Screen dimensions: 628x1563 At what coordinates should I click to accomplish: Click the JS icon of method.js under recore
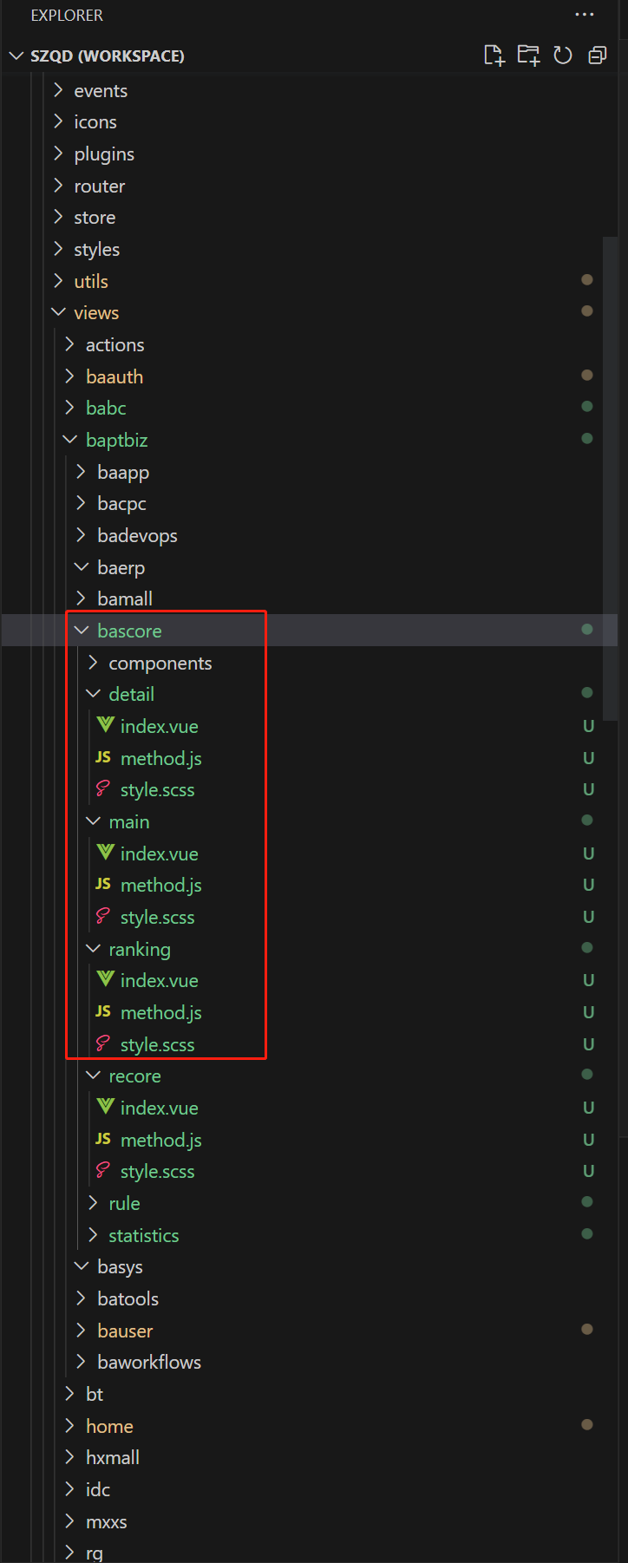click(103, 1139)
